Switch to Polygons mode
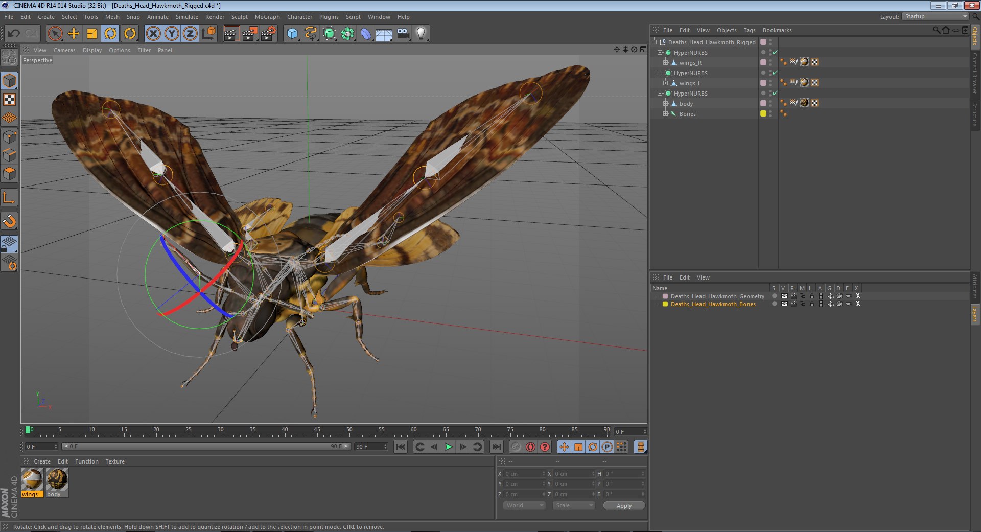Viewport: 981px width, 532px height. tap(9, 174)
